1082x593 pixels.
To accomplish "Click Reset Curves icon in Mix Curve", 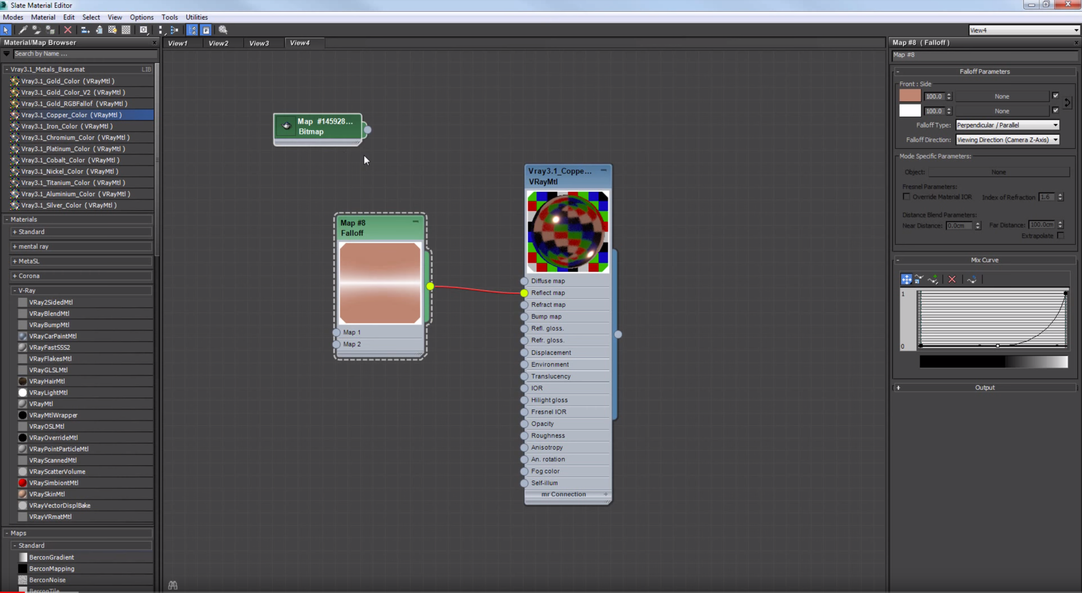I will (x=972, y=279).
